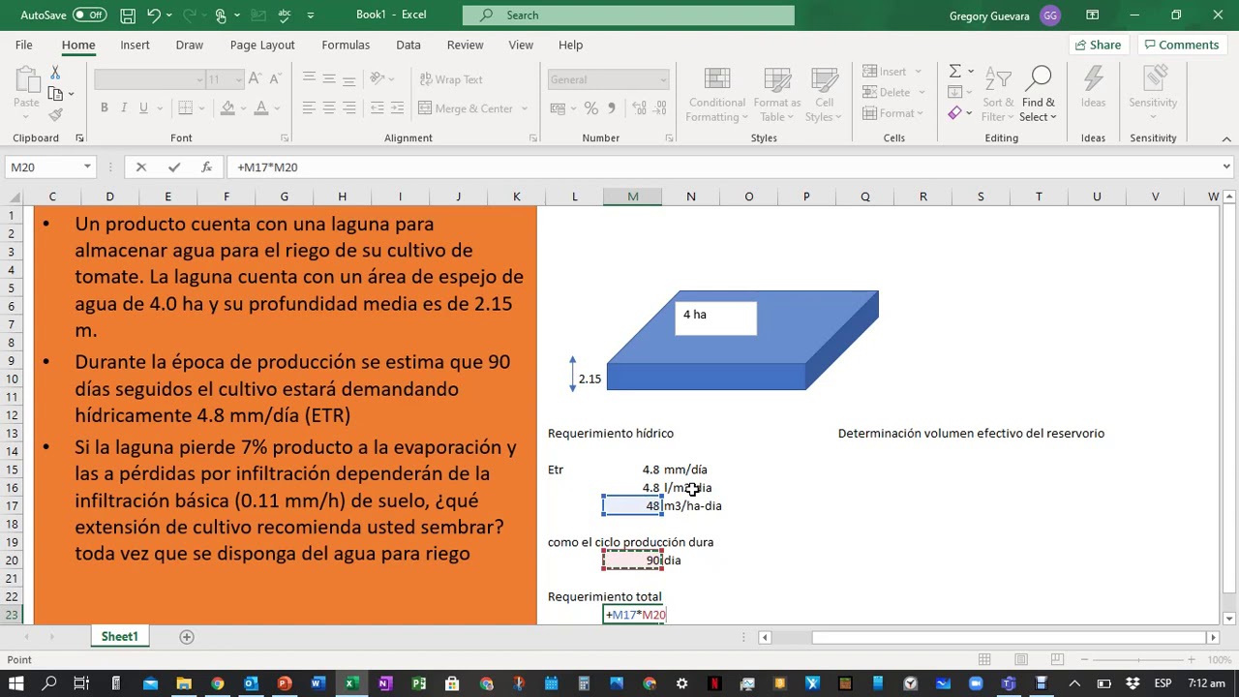Confirm formula with checkmark icon
Image resolution: width=1239 pixels, height=697 pixels.
(174, 167)
